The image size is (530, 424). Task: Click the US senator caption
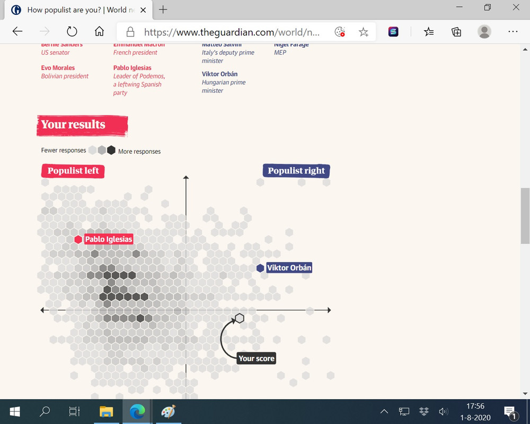[56, 52]
